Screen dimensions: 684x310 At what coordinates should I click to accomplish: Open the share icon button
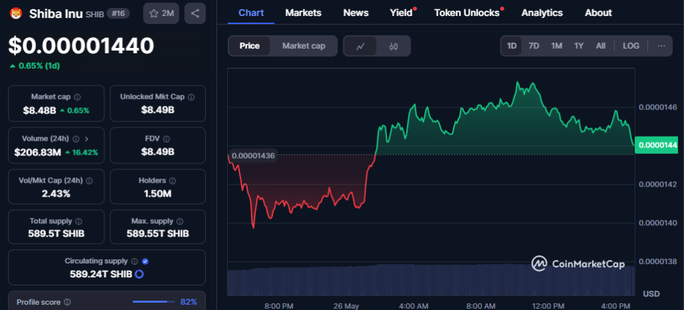click(x=195, y=13)
